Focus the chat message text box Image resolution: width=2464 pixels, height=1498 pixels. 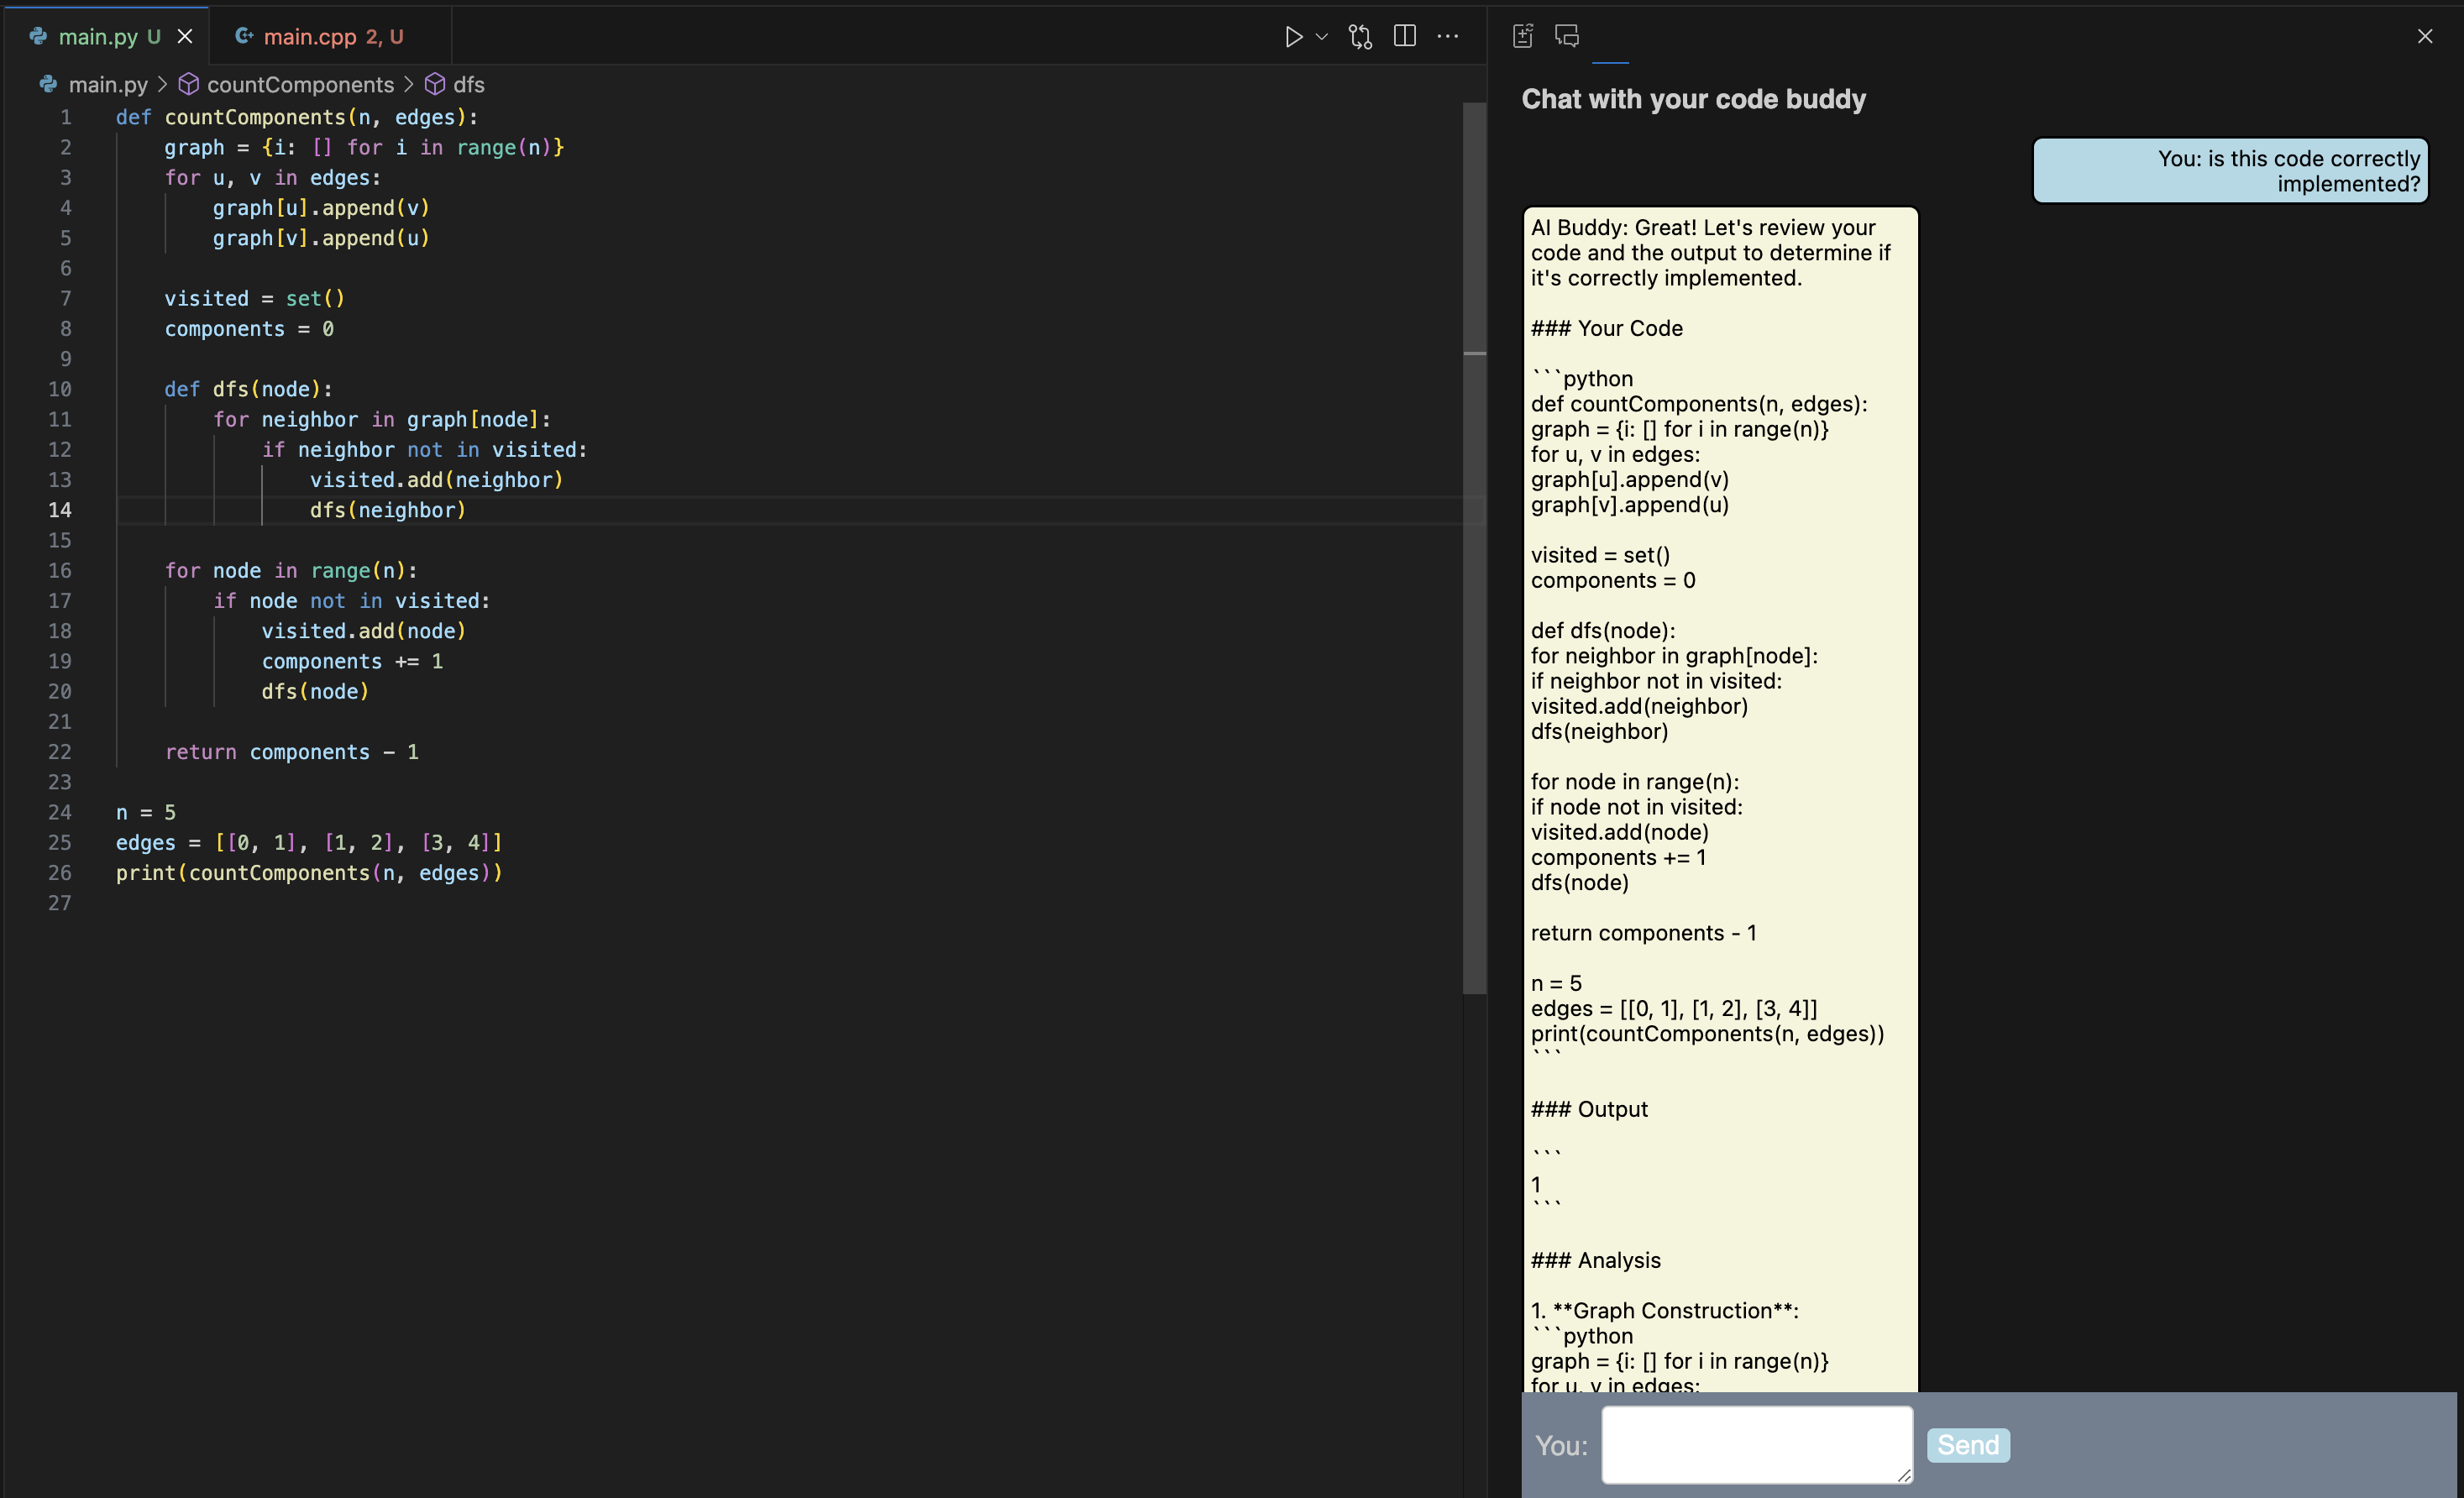click(1756, 1444)
